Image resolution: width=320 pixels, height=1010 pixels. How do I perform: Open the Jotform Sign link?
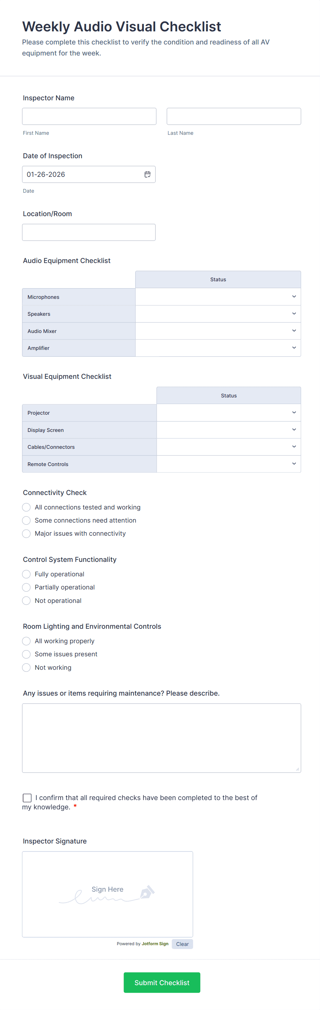pos(155,944)
